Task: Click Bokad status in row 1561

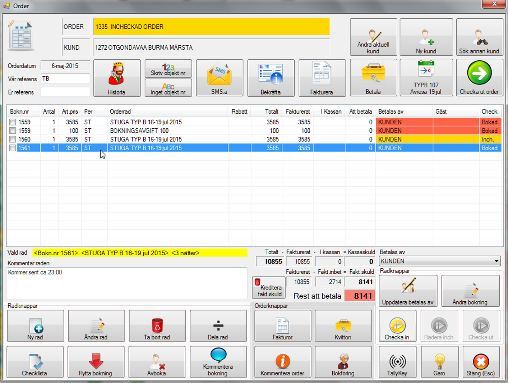Action: pos(490,148)
